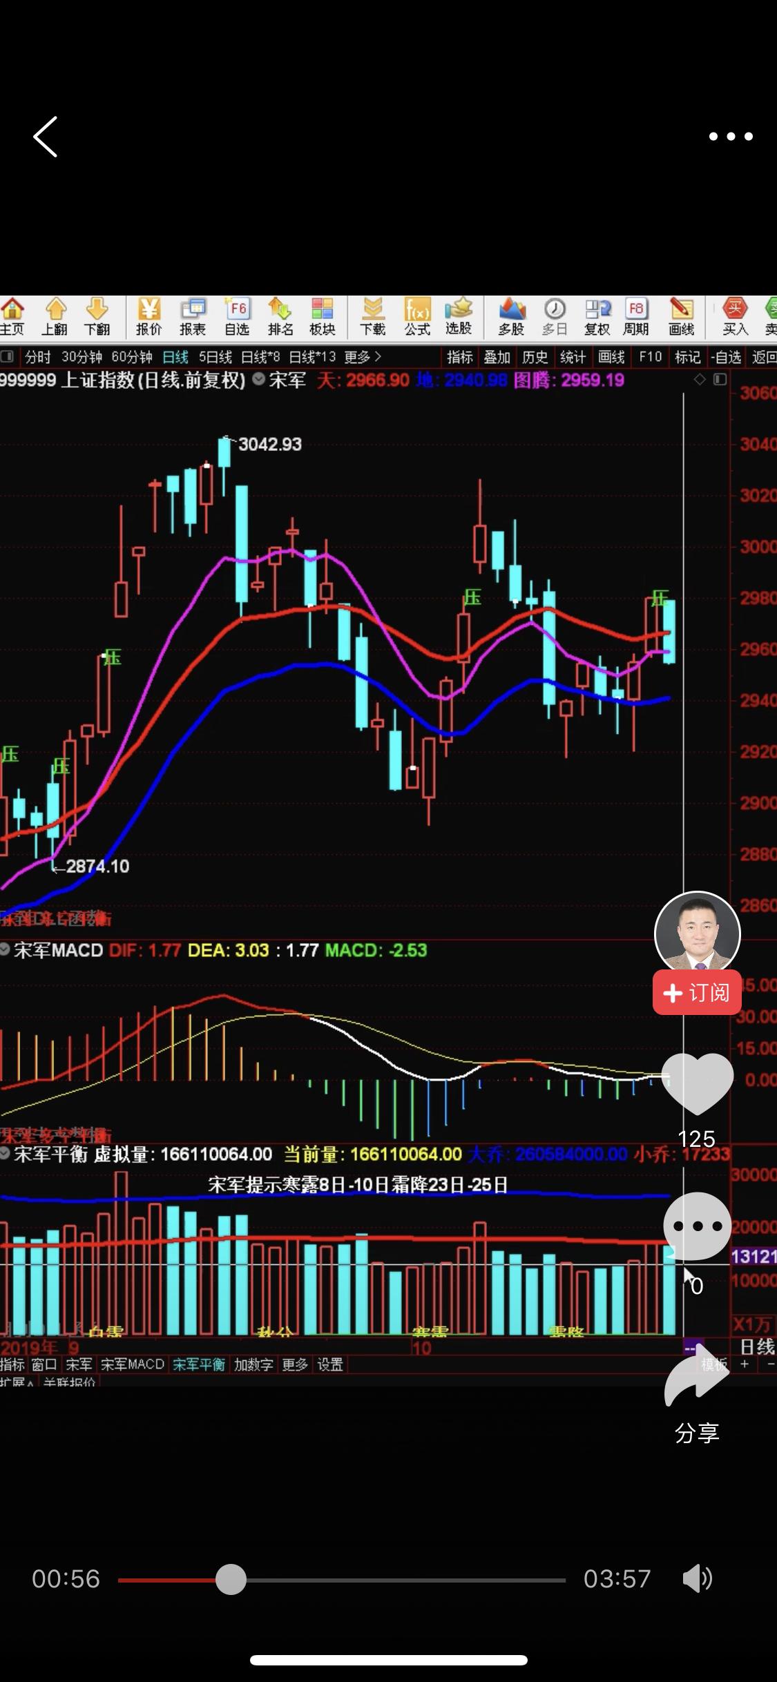This screenshot has width=777, height=1682.
Task: Open comments with the speech bubble icon
Action: coord(697,1227)
